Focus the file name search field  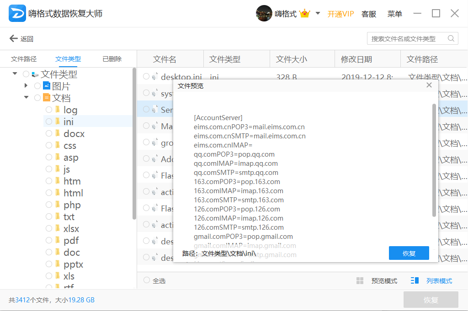pyautogui.click(x=413, y=38)
